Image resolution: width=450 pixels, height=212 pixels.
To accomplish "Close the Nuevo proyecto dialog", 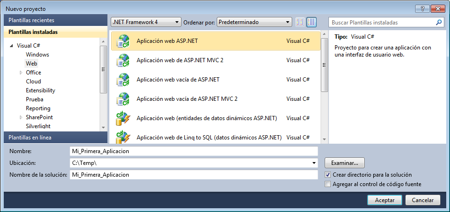I will point(438,8).
